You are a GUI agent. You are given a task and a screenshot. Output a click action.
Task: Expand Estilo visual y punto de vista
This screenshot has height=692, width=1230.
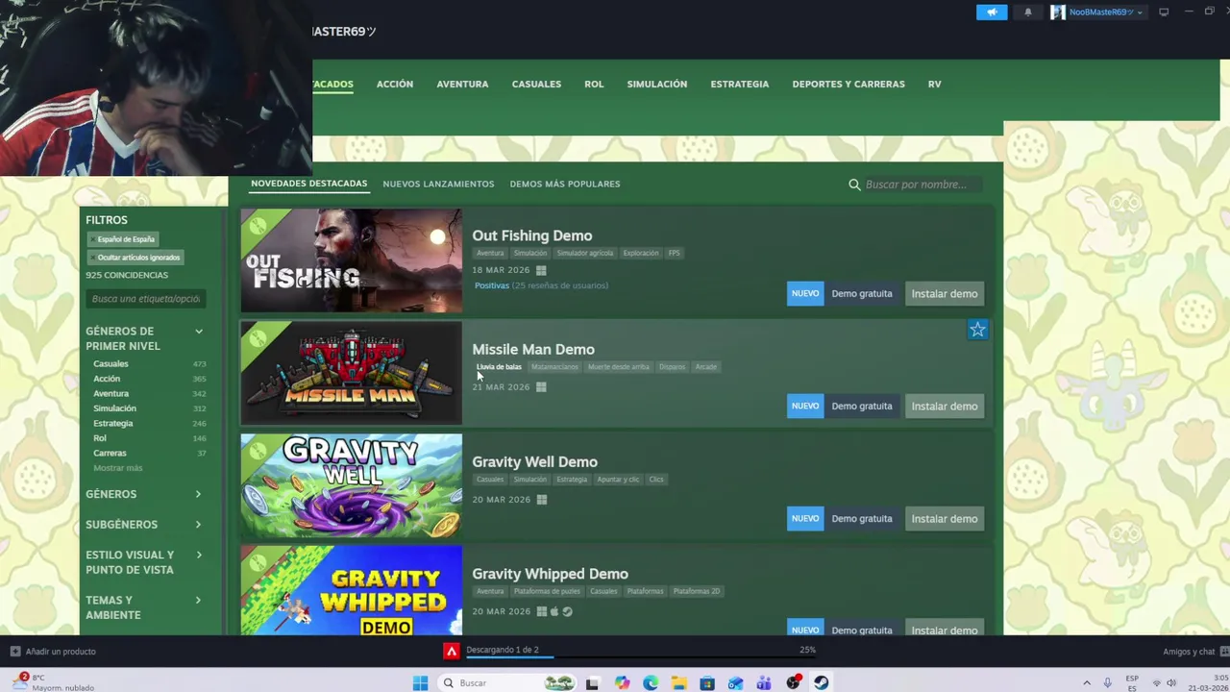tap(144, 562)
